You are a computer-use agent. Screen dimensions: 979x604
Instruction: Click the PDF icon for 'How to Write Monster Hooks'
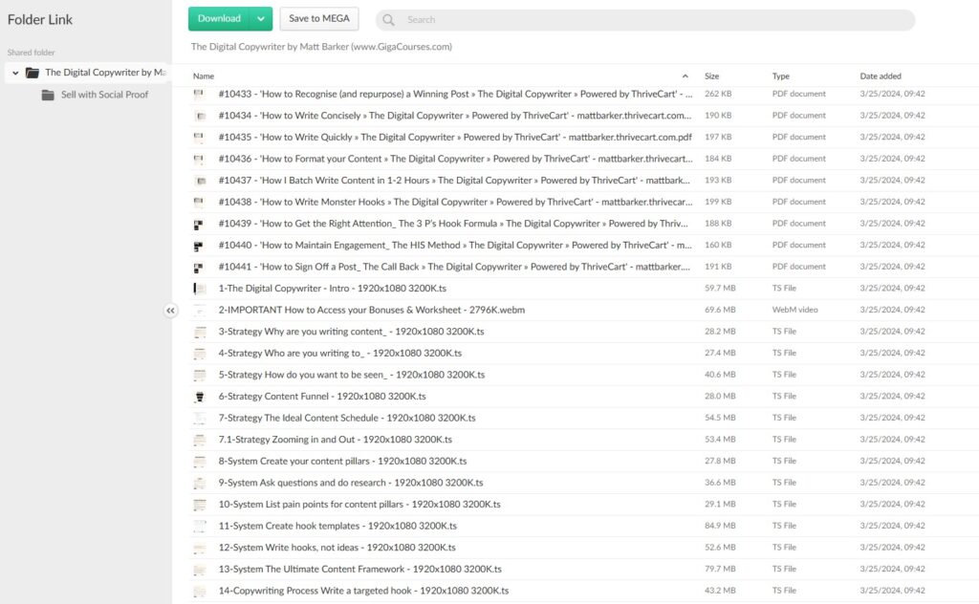point(201,202)
